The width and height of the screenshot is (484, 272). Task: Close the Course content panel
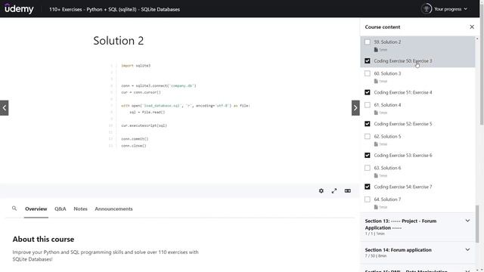472,27
